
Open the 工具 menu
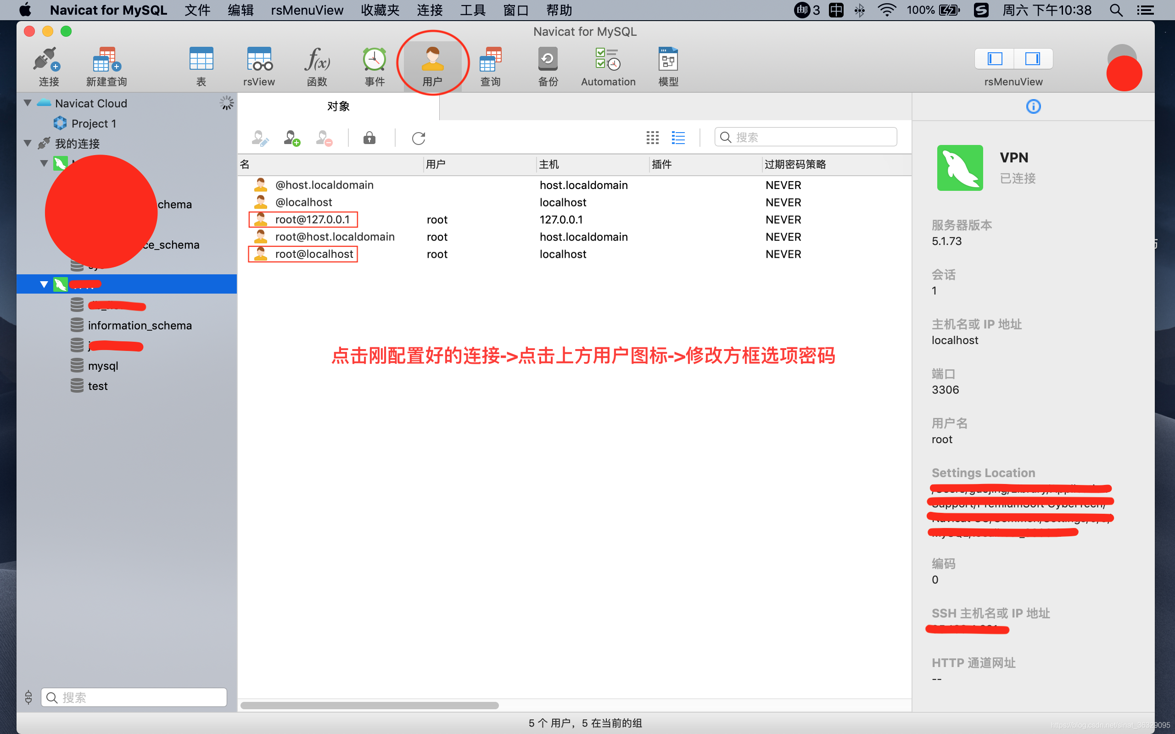coord(473,10)
